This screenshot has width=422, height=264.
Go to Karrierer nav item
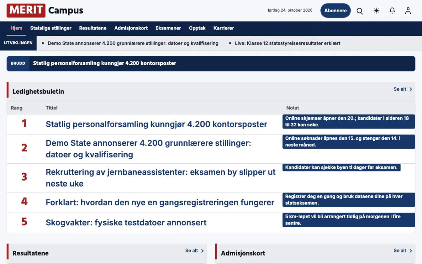224,28
